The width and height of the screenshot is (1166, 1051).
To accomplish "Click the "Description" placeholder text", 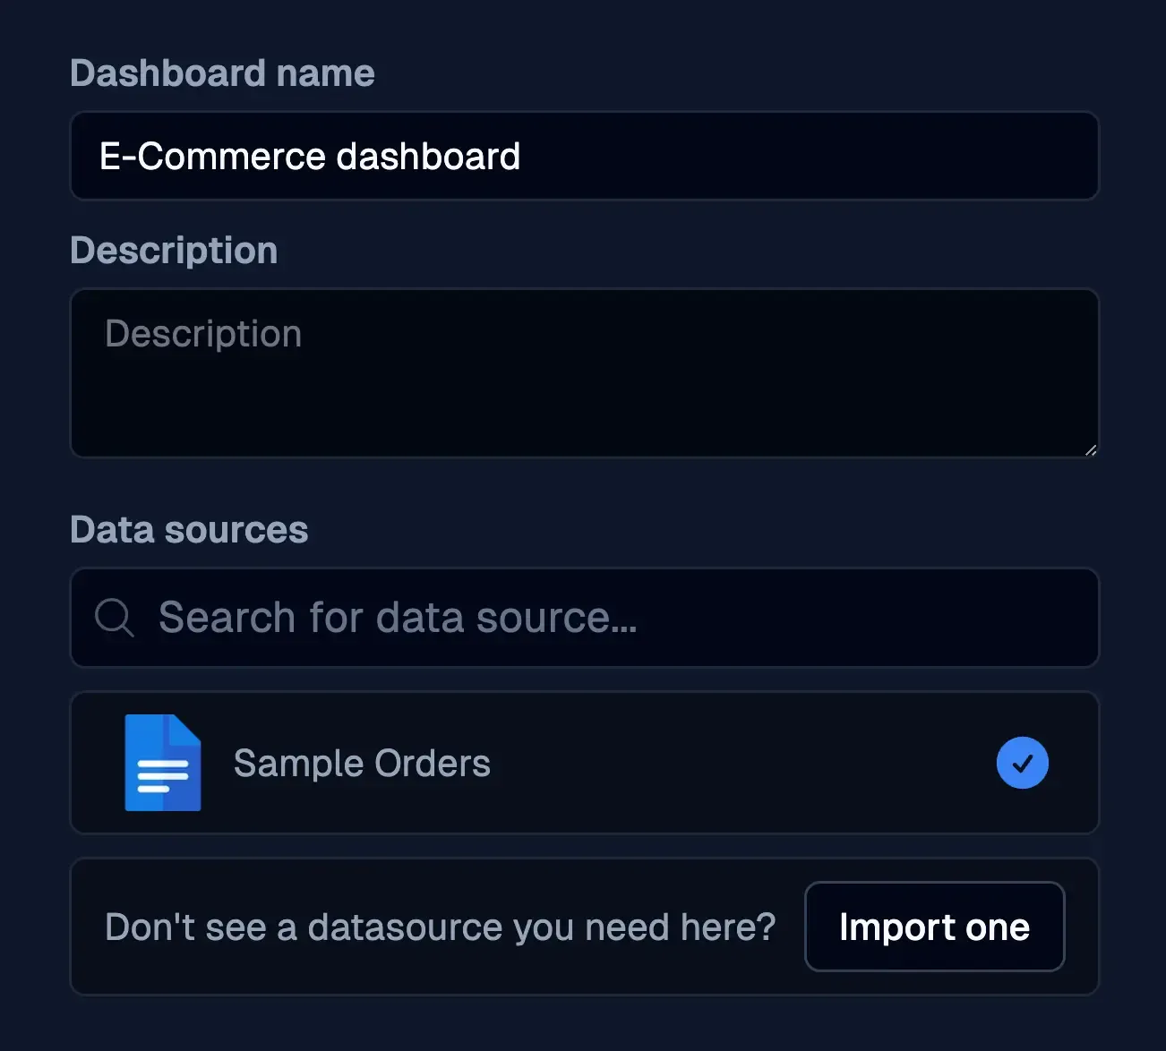I will click(203, 334).
